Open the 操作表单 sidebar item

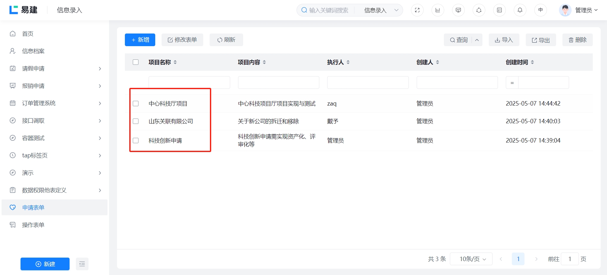click(55, 225)
